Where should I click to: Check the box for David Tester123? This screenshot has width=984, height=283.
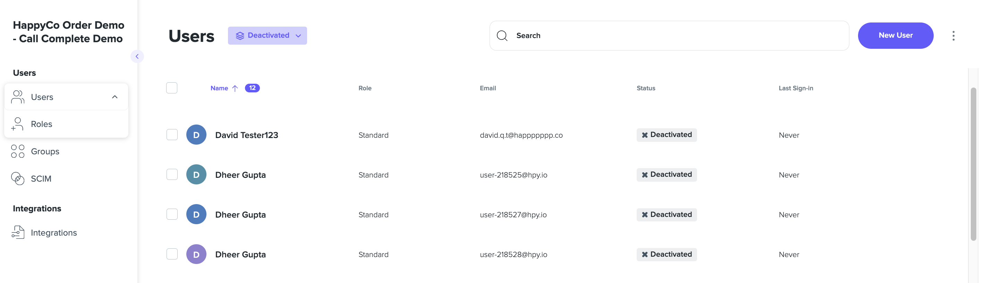click(172, 135)
